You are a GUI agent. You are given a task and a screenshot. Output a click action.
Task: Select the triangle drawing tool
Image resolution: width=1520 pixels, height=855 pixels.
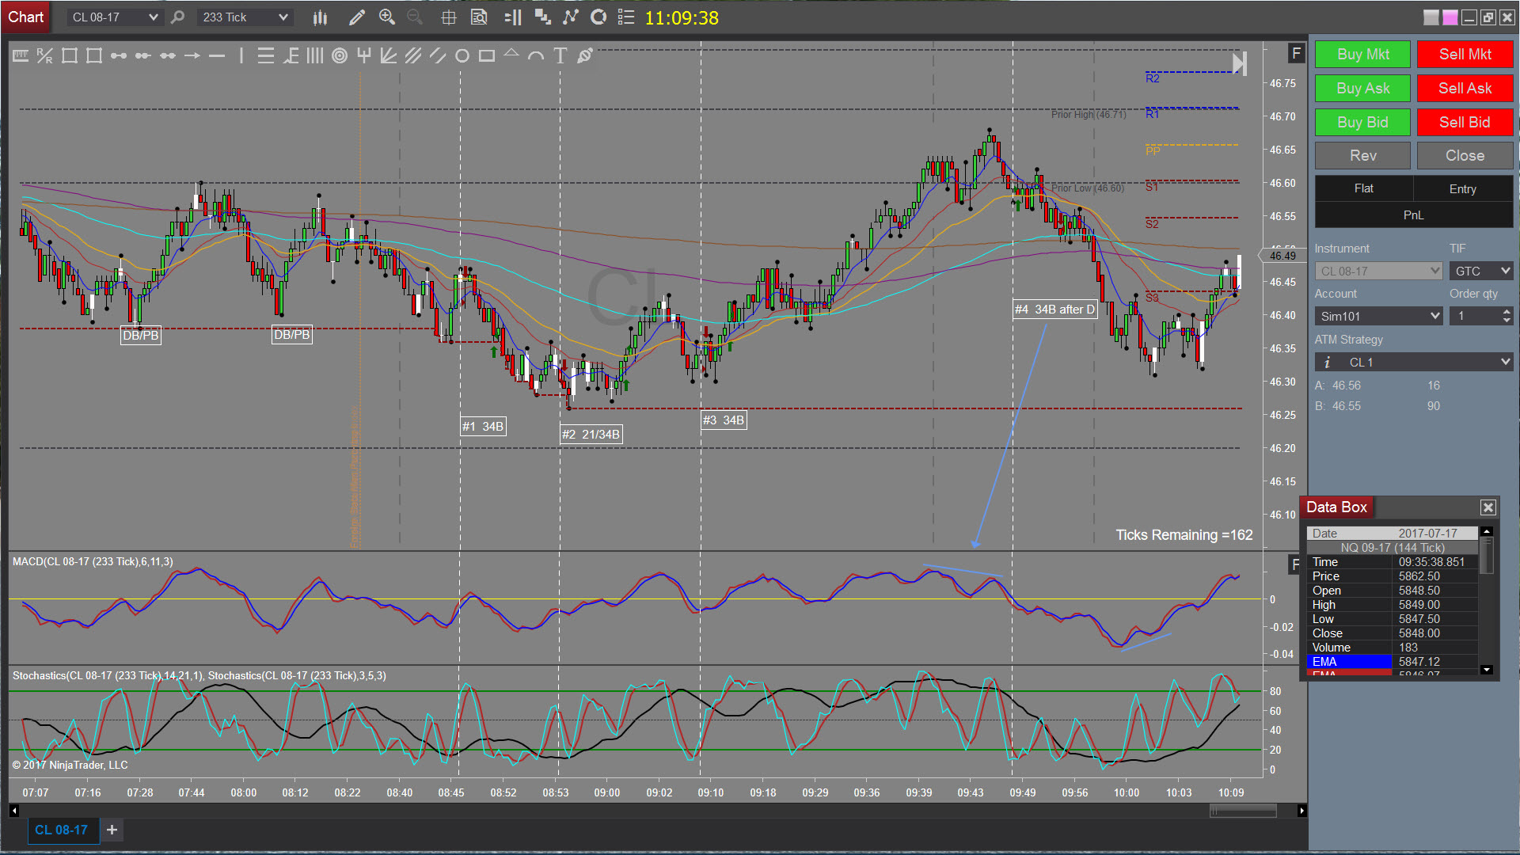511,54
